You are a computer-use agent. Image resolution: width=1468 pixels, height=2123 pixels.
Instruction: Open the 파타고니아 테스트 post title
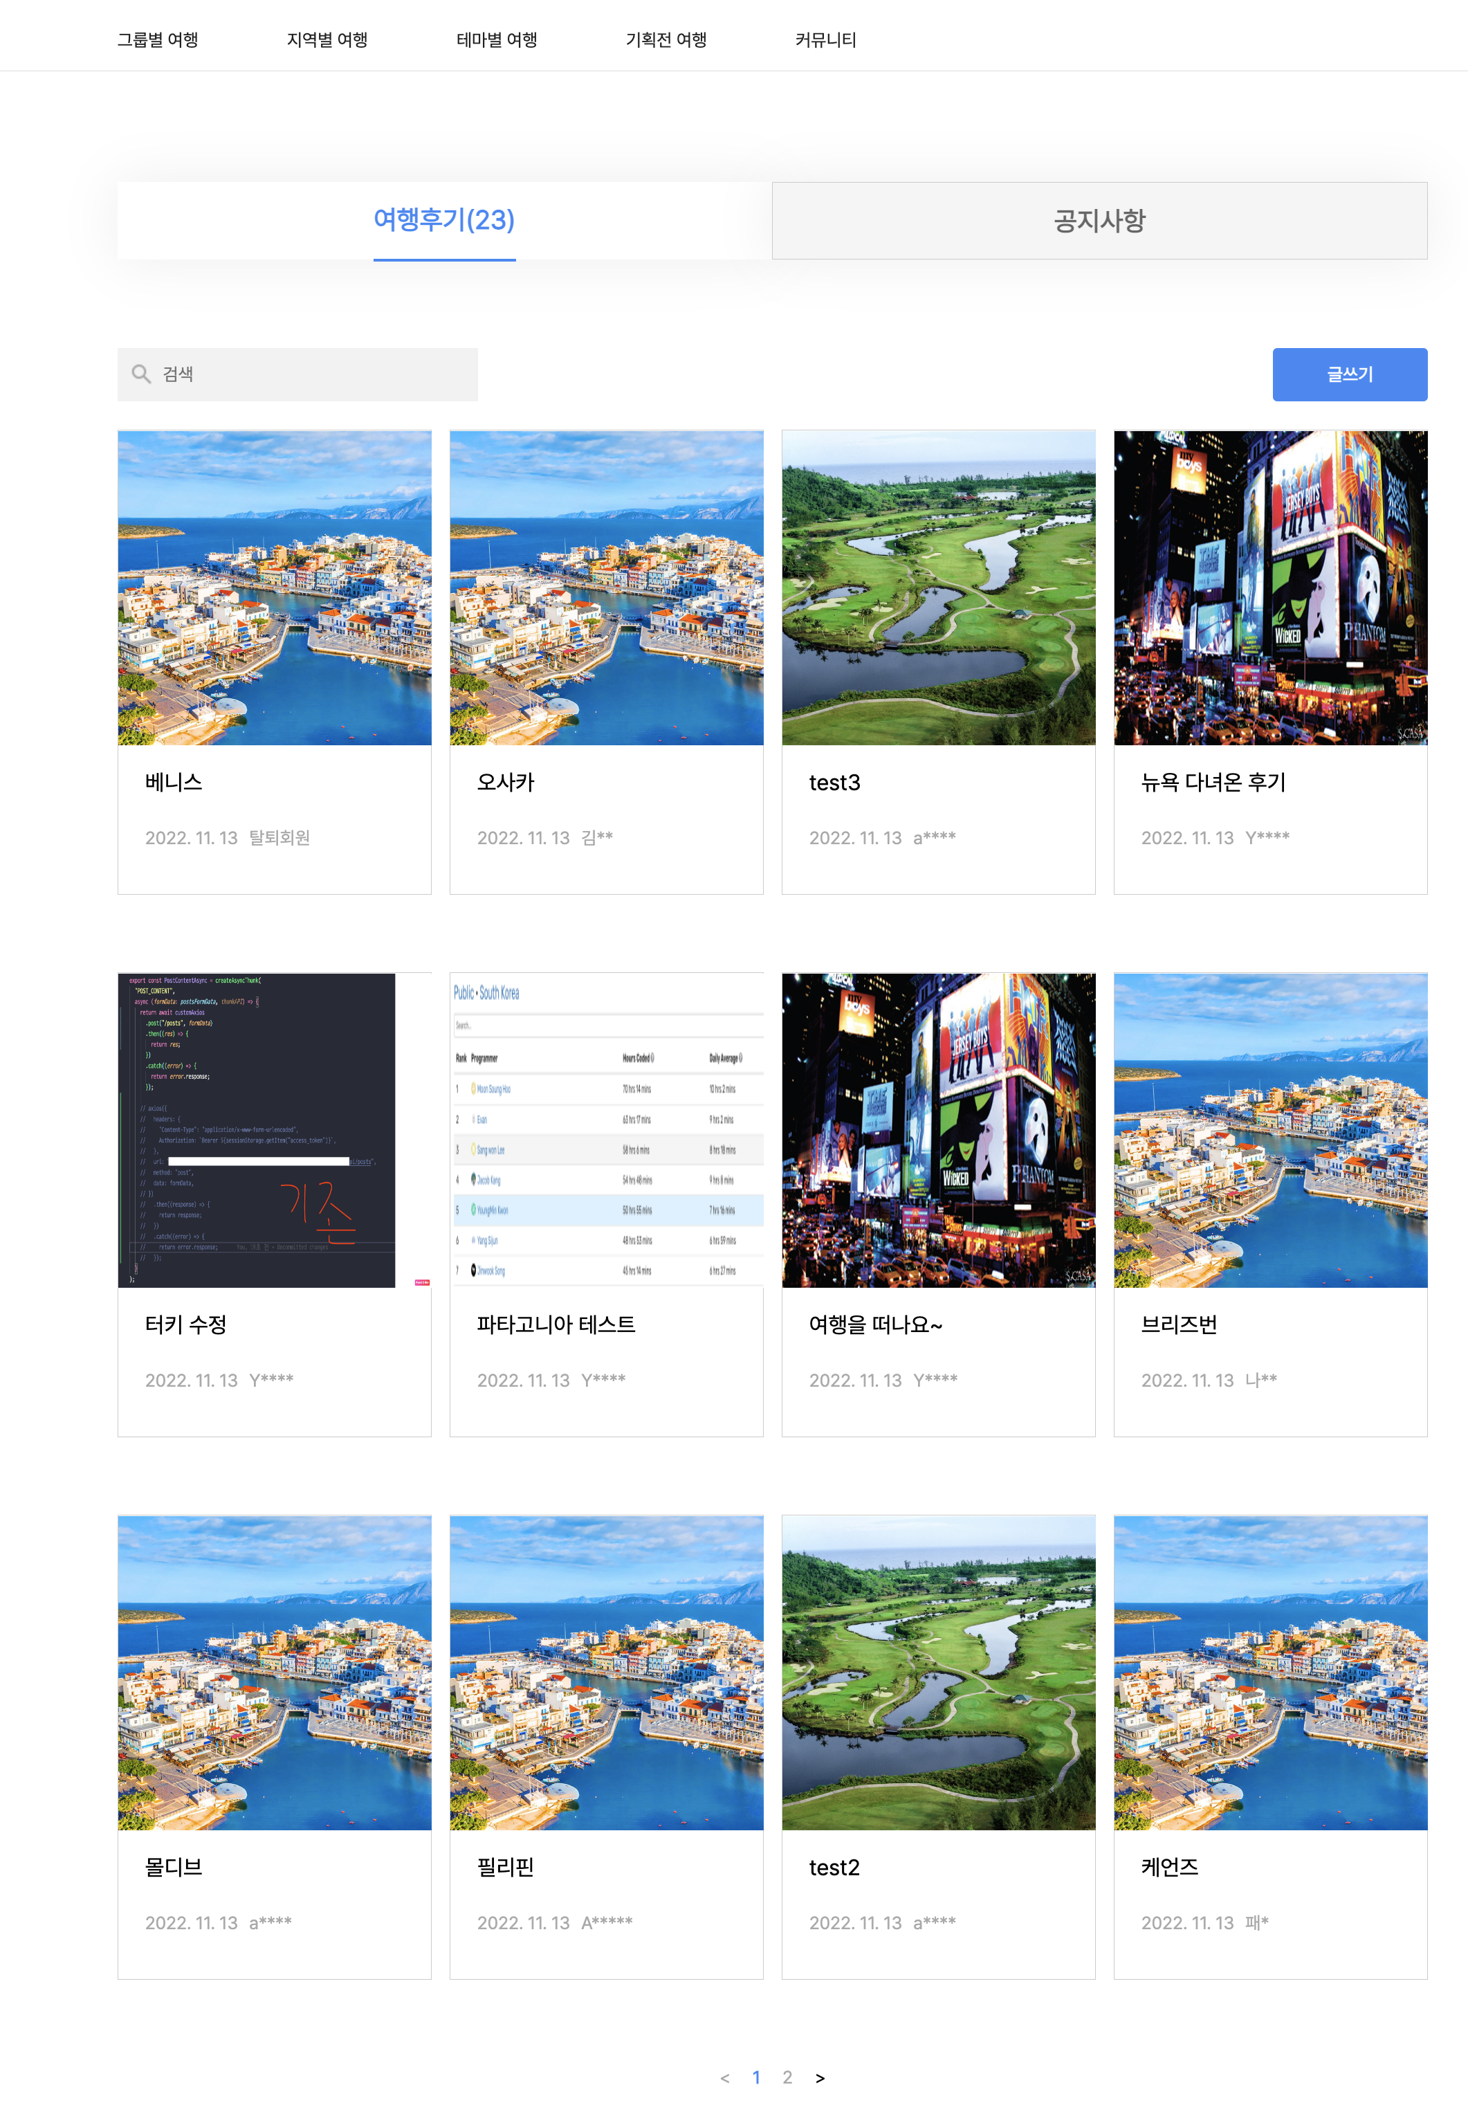(x=556, y=1324)
